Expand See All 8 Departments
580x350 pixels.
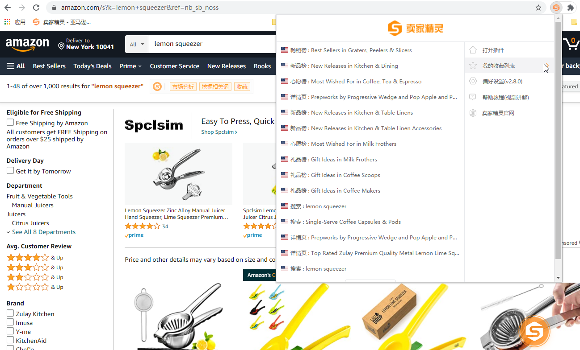tap(41, 232)
